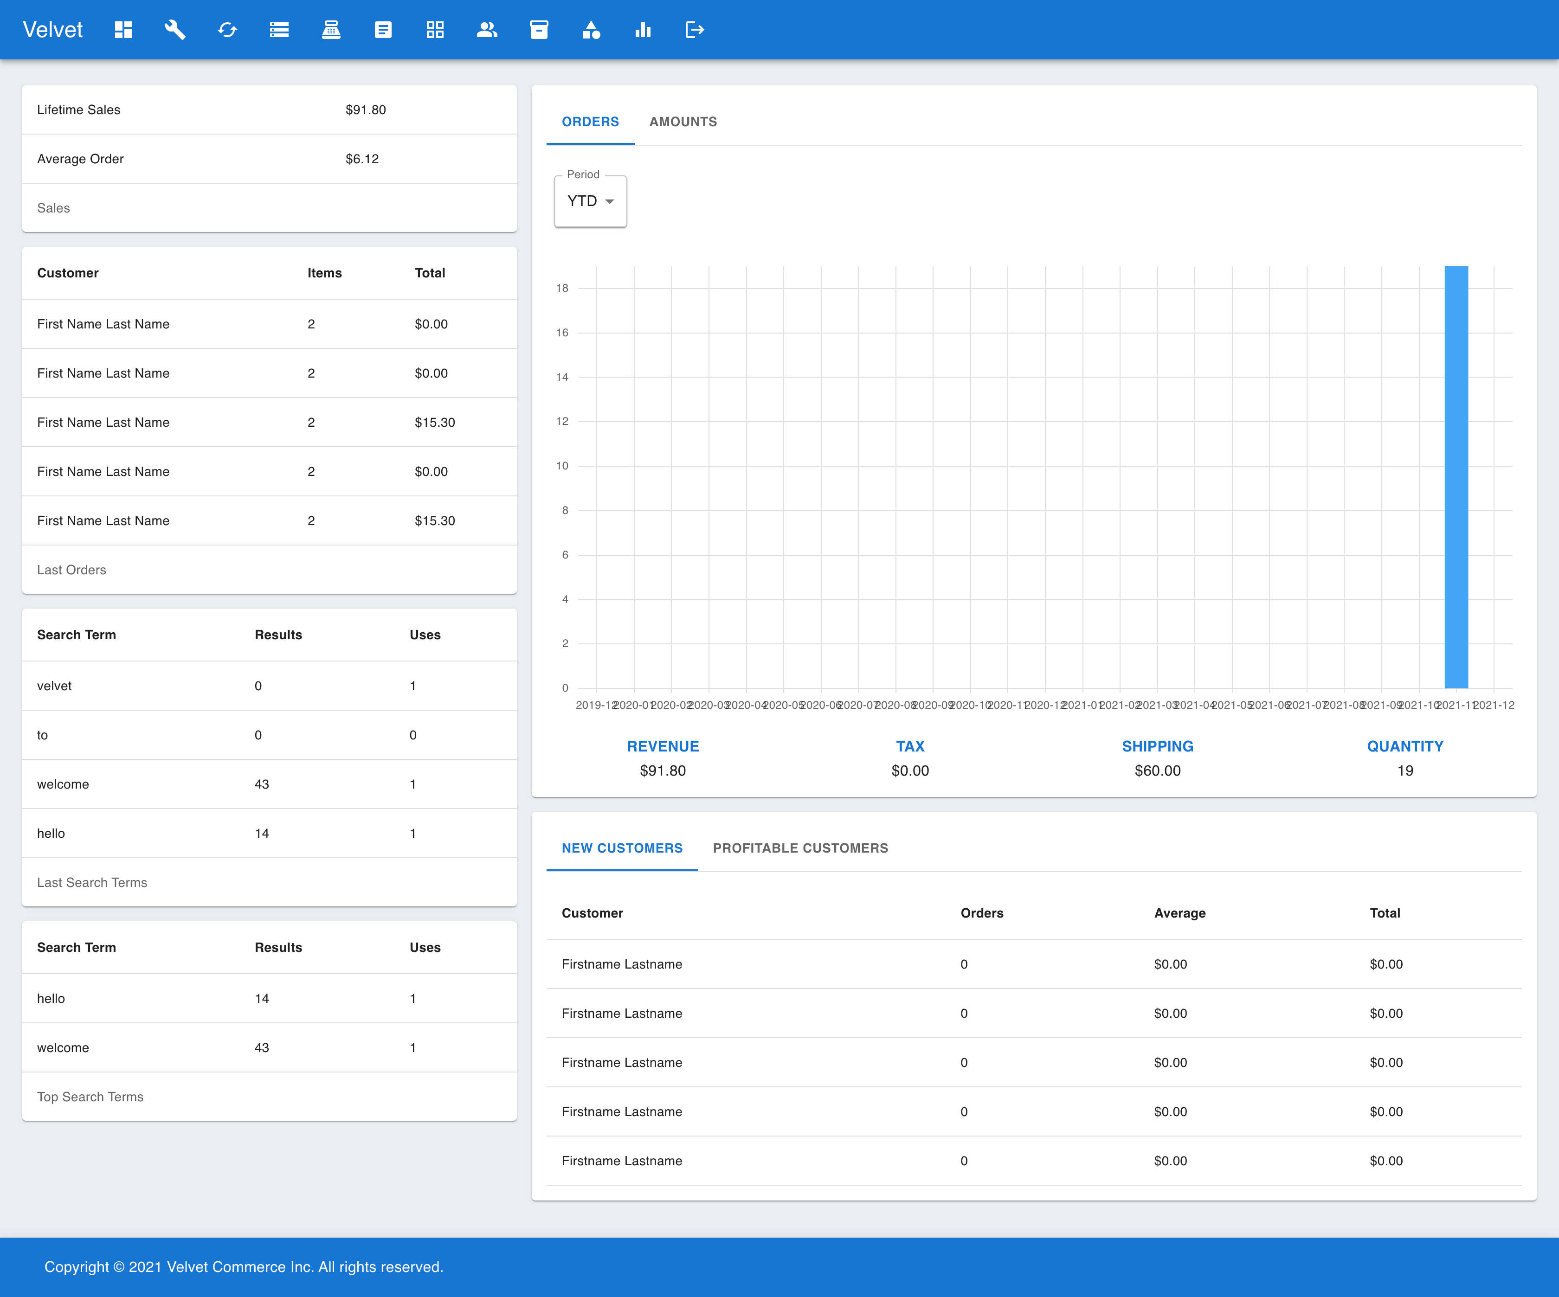This screenshot has height=1297, width=1559.
Task: Click the wrench settings icon
Action: pos(175,30)
